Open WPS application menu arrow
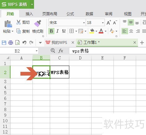 point(32,4)
